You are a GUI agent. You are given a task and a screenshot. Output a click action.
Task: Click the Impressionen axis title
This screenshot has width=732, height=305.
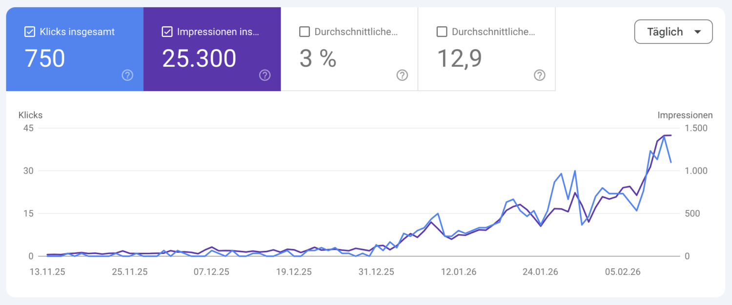tap(685, 115)
